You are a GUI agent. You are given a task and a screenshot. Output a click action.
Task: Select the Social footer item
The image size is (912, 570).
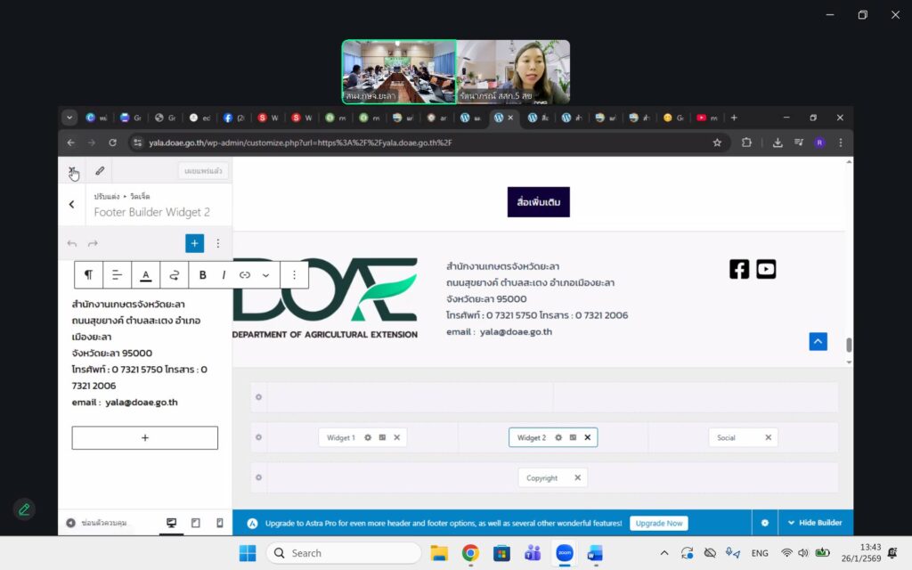pyautogui.click(x=727, y=437)
